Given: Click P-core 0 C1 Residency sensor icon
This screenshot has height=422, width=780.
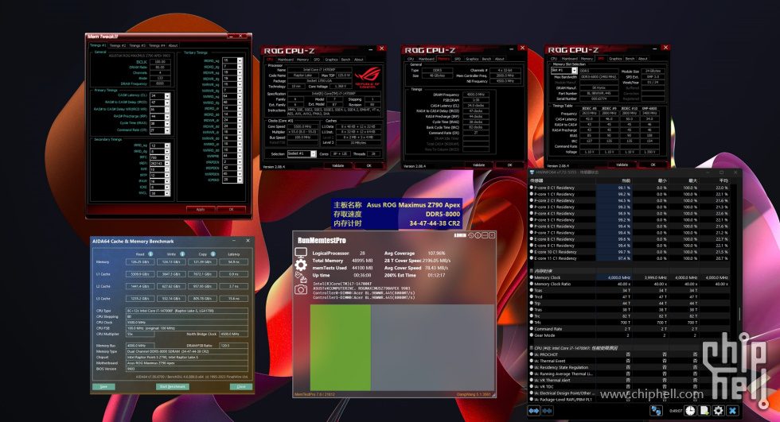Looking at the screenshot, I should pos(532,188).
